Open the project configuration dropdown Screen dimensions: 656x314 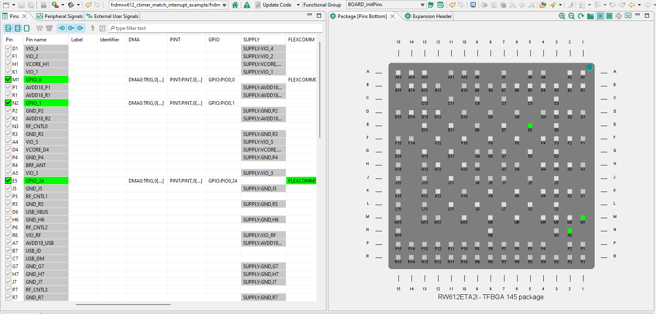(224, 5)
